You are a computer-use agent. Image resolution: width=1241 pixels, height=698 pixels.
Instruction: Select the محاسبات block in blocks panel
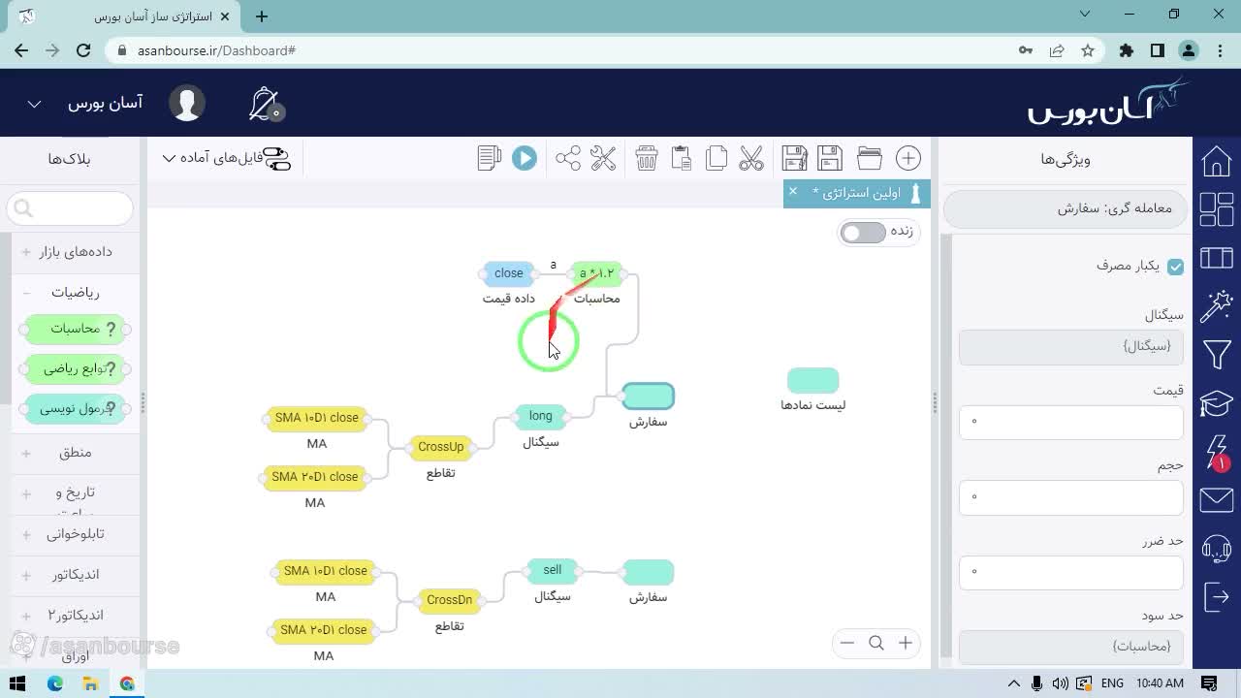pos(76,330)
